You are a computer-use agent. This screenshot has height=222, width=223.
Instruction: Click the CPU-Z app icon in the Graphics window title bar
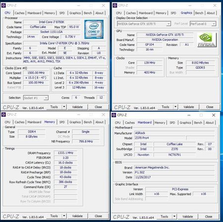[115, 5]
